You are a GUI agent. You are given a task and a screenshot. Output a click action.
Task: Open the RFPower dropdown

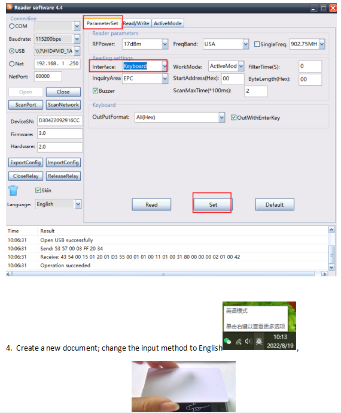(165, 44)
